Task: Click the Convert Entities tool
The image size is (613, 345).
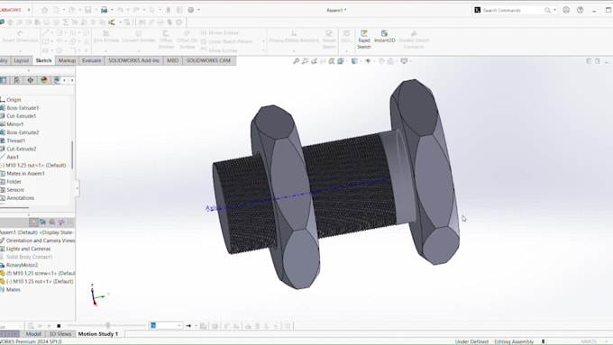Action: tap(139, 37)
